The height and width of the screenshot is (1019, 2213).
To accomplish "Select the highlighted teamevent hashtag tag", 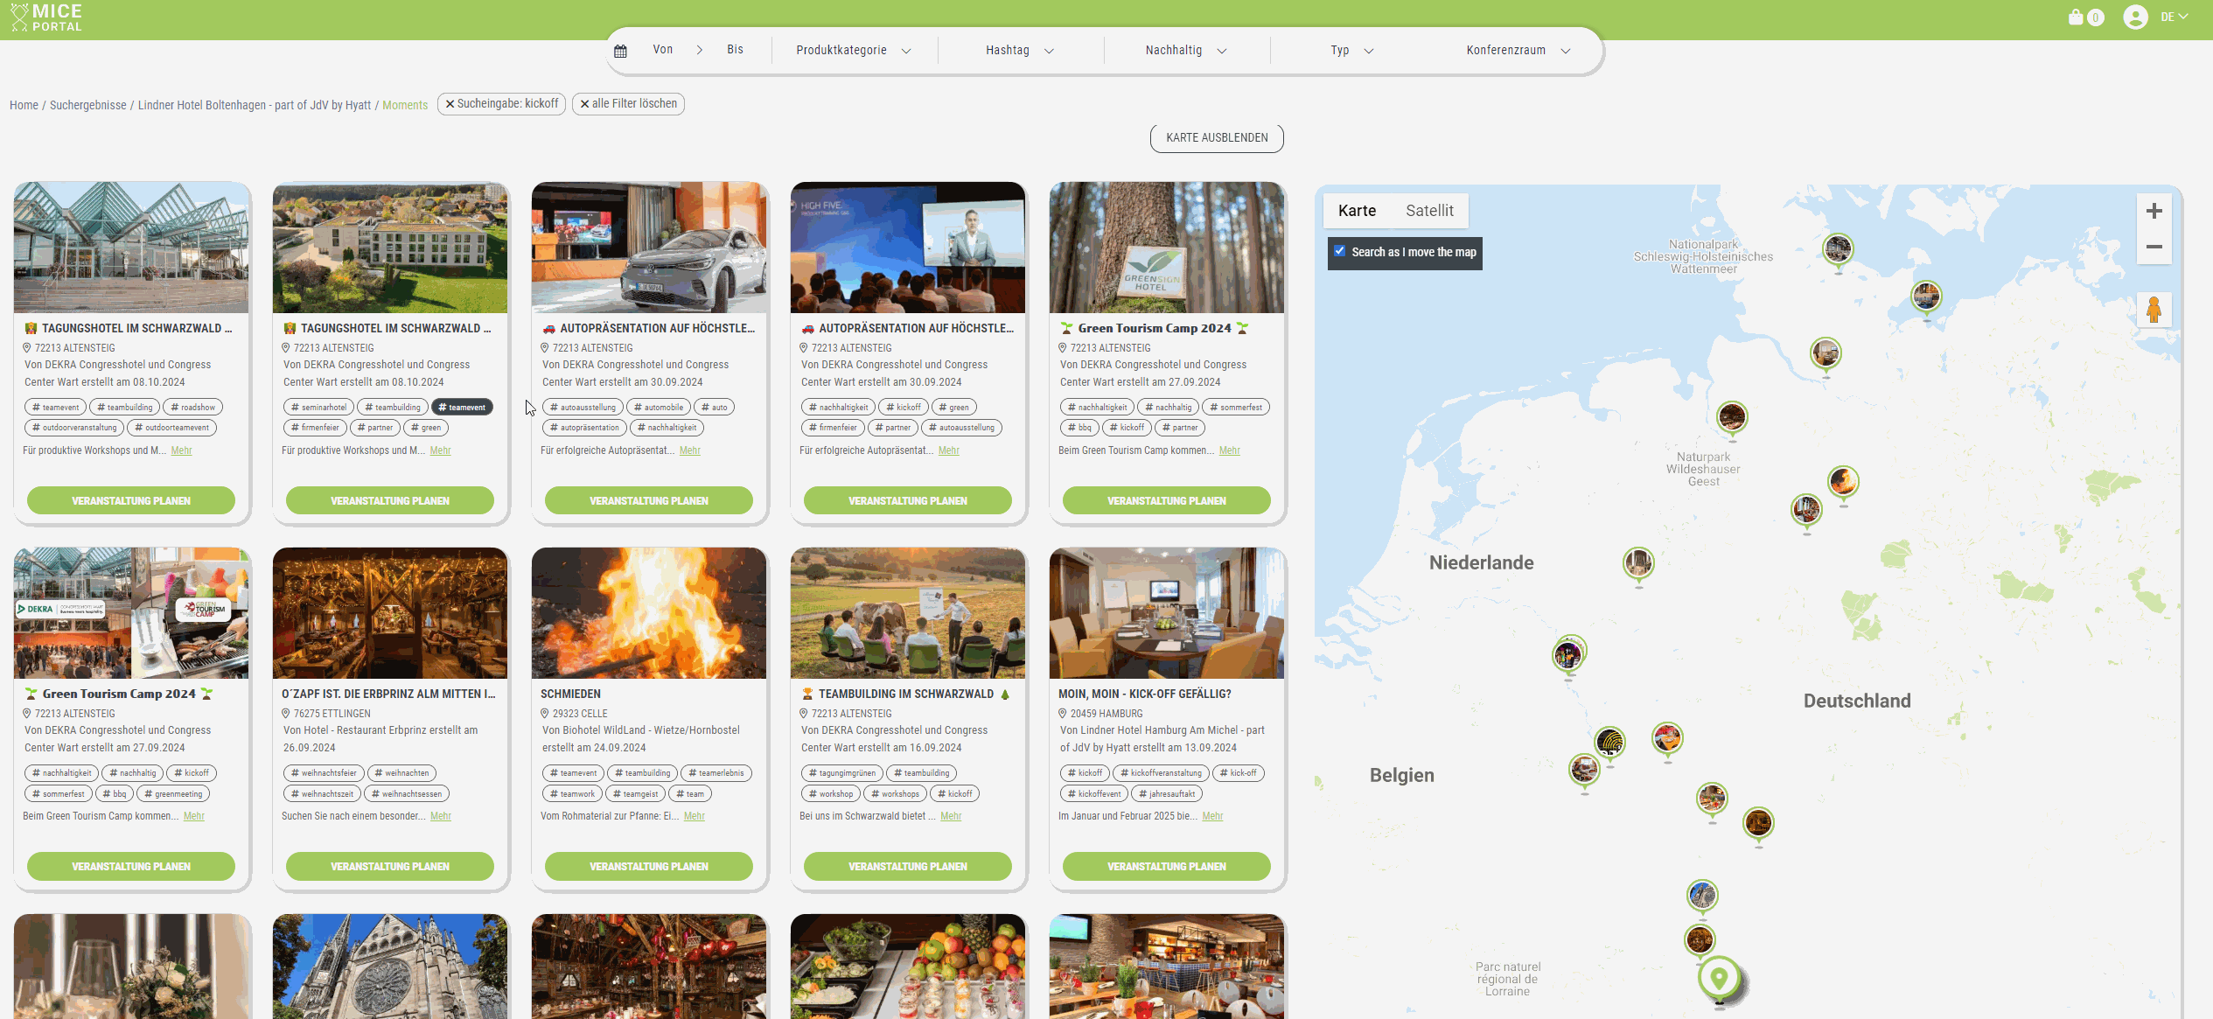I will point(462,408).
